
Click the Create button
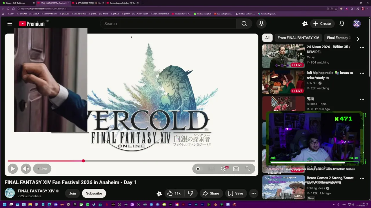(x=322, y=24)
